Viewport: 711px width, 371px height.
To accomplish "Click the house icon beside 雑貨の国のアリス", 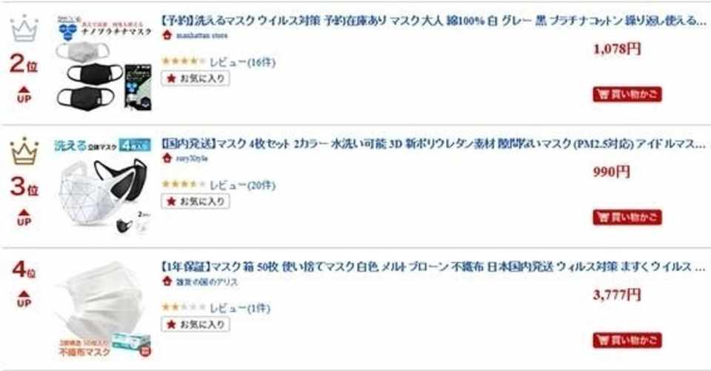I will [167, 281].
